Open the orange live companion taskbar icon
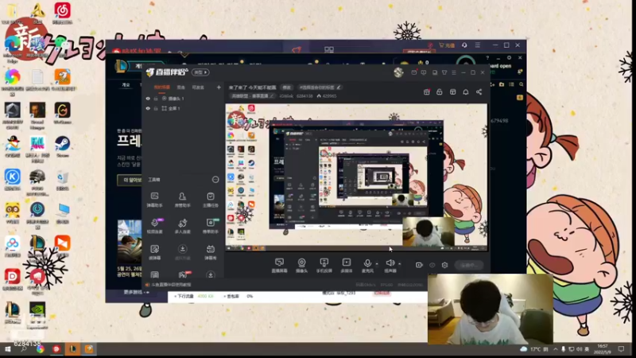The image size is (636, 358). pyautogui.click(x=89, y=349)
